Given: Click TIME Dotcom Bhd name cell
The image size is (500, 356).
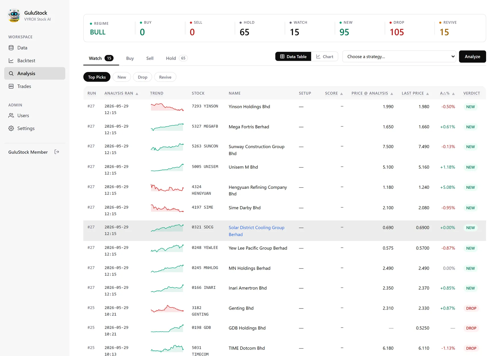Looking at the screenshot, I should (x=247, y=348).
